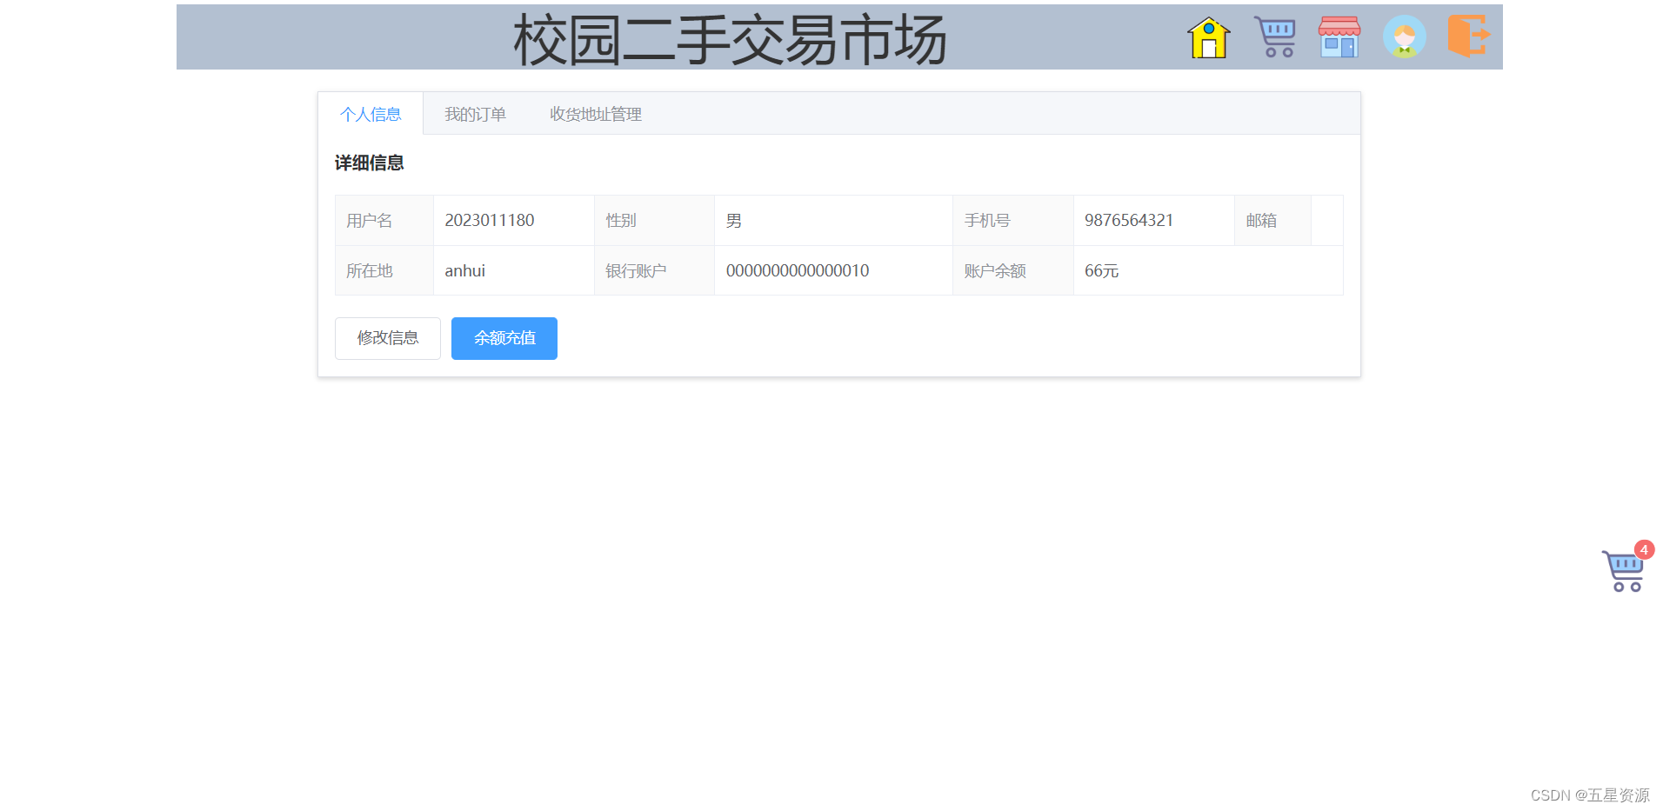The width and height of the screenshot is (1663, 811).
Task: Click the red cart badge showing 4
Action: point(1643,549)
